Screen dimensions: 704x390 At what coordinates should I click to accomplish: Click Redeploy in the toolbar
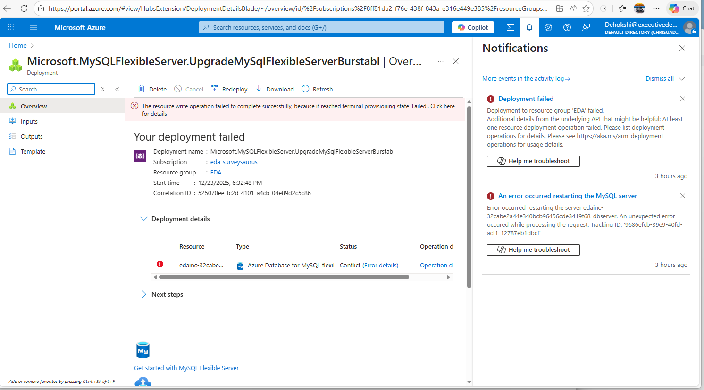point(229,89)
